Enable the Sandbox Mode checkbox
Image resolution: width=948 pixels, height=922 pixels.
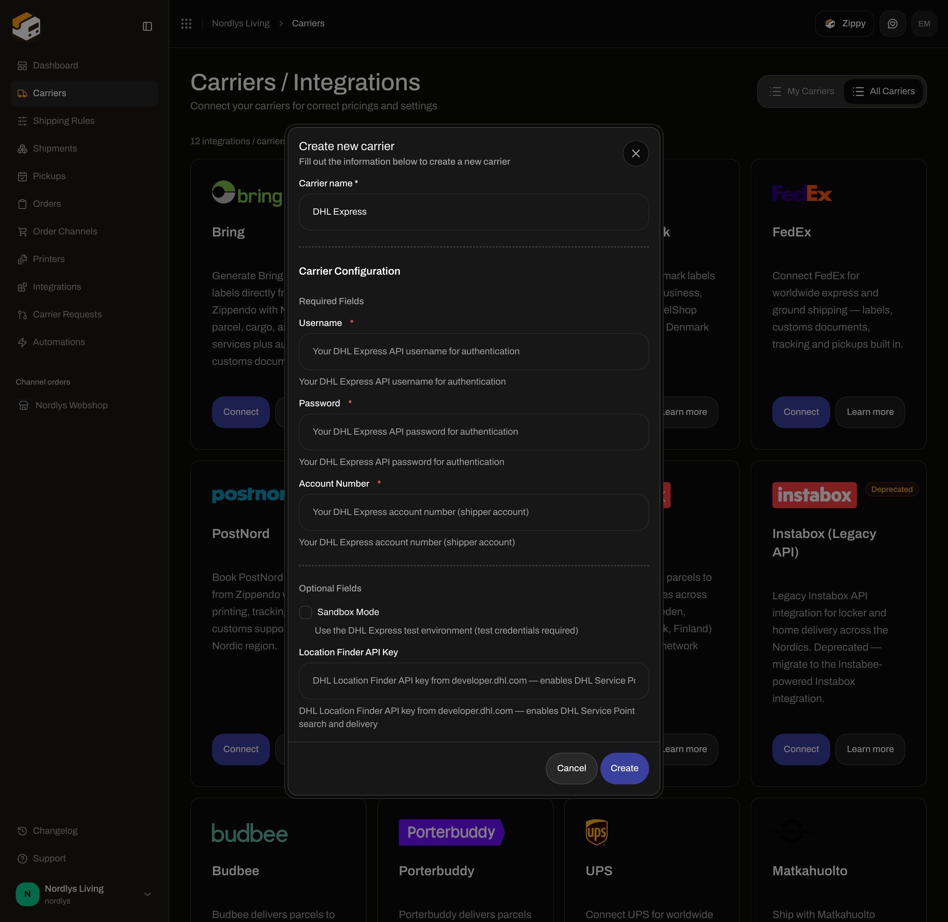point(305,612)
